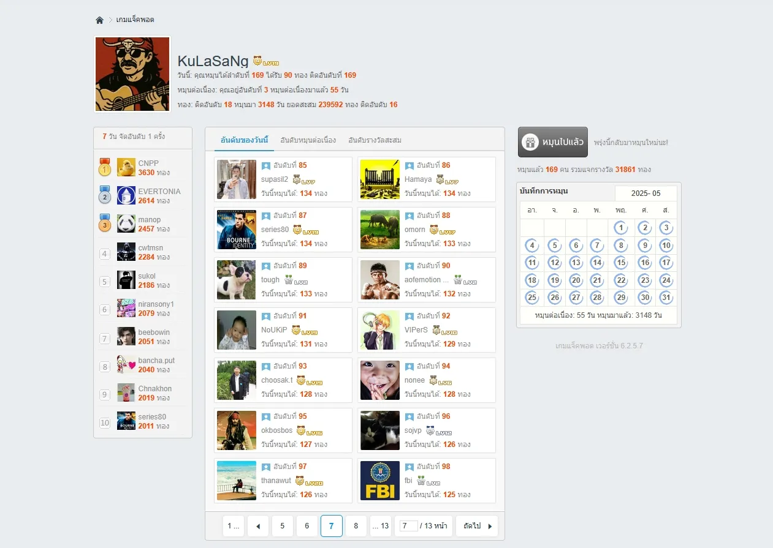Open Hamaya username link

tap(418, 179)
